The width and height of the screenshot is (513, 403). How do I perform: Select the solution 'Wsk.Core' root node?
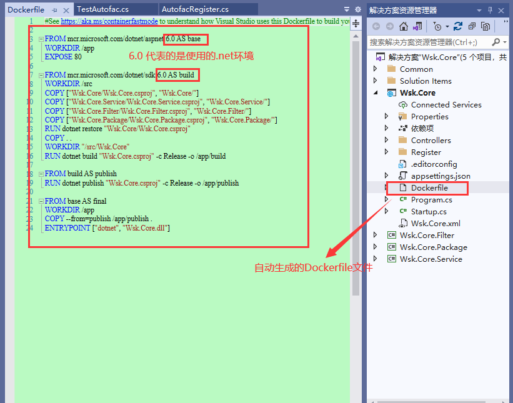tap(442, 57)
